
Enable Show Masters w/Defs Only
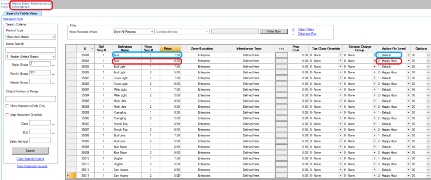(8, 106)
